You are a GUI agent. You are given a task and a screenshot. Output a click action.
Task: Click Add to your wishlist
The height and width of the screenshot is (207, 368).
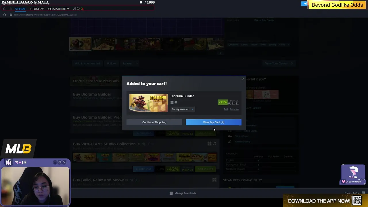[x=87, y=63]
